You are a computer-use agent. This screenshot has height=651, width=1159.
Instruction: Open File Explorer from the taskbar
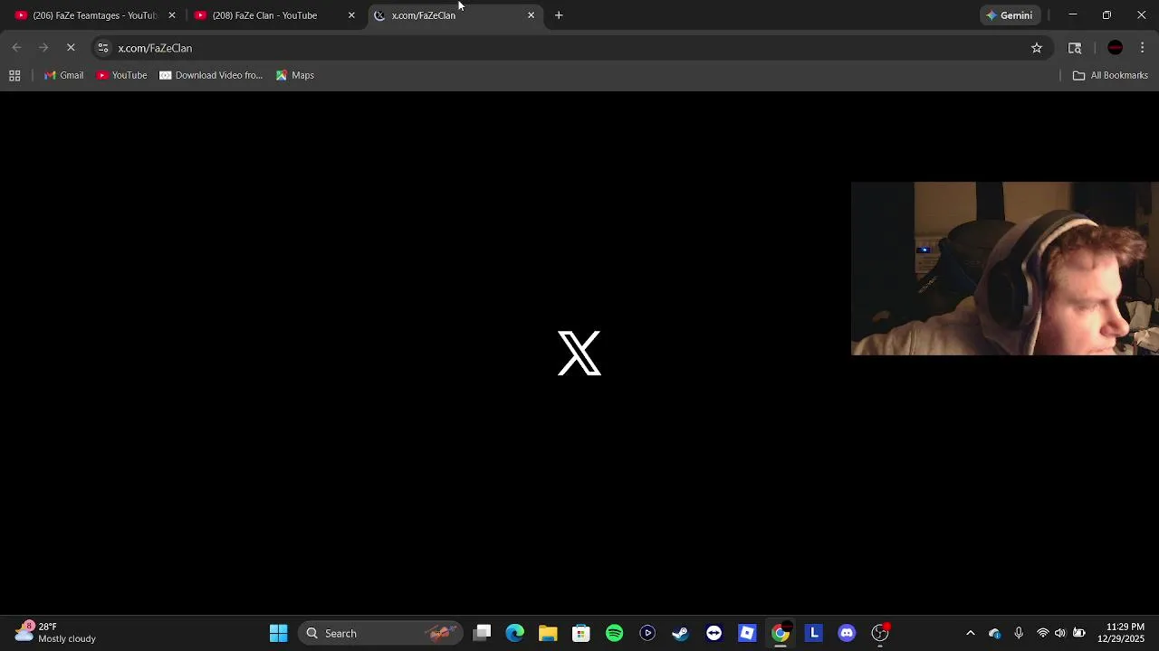click(x=548, y=633)
